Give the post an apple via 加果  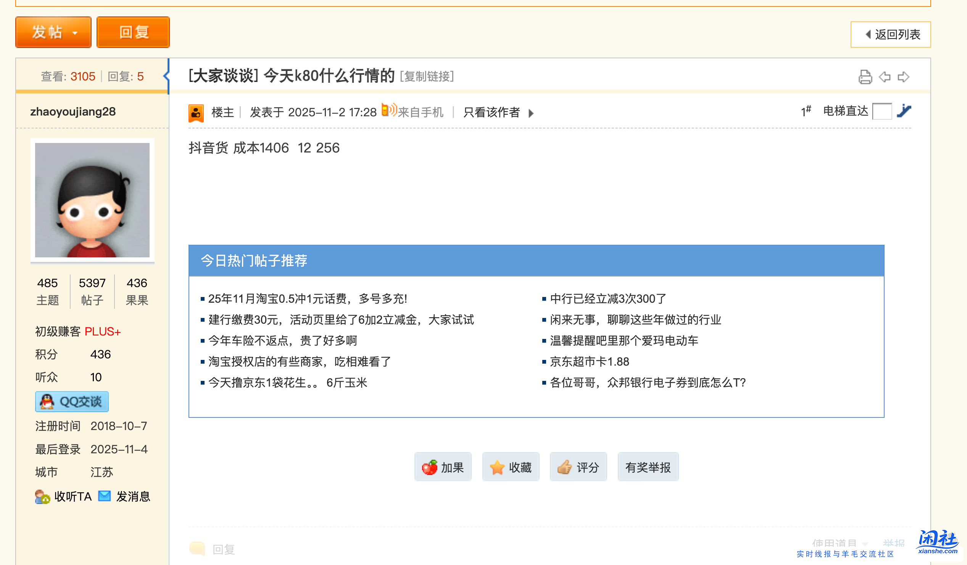click(443, 467)
